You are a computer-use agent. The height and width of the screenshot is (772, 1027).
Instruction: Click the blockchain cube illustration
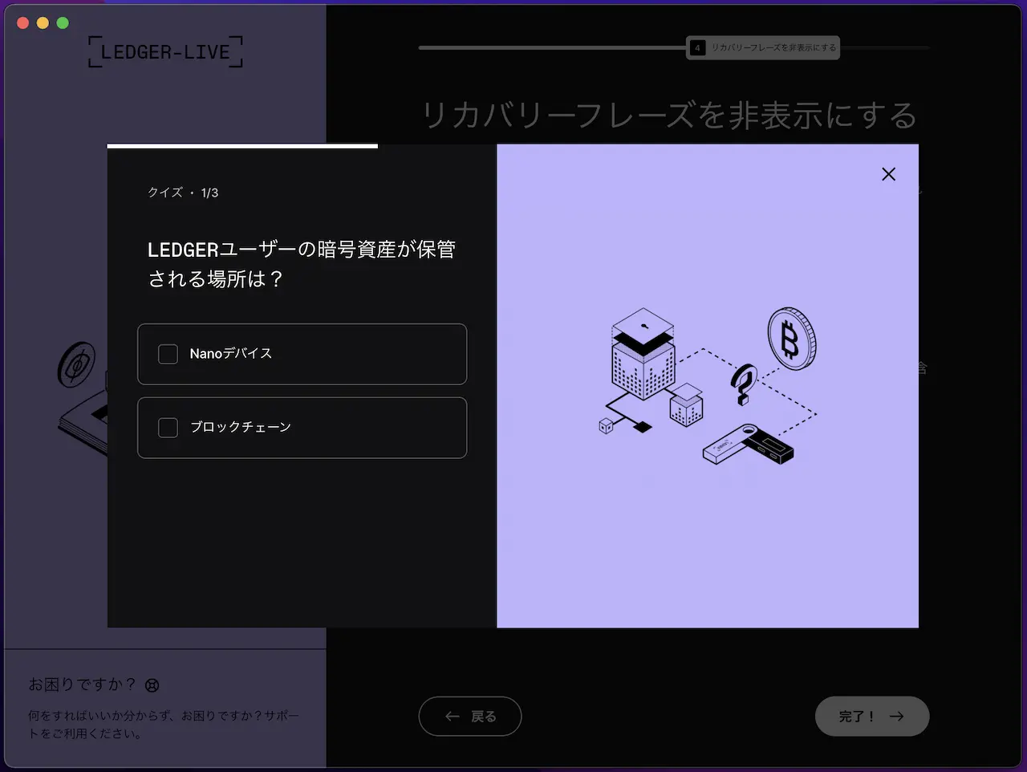tap(643, 353)
